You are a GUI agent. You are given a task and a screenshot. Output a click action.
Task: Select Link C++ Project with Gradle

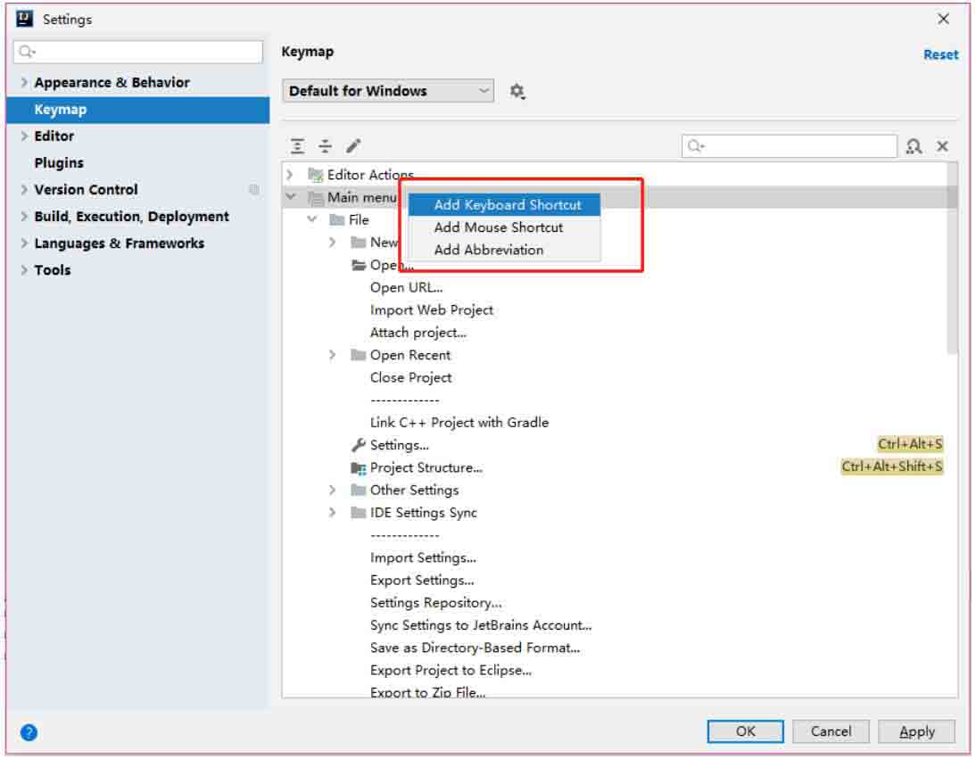tap(459, 423)
